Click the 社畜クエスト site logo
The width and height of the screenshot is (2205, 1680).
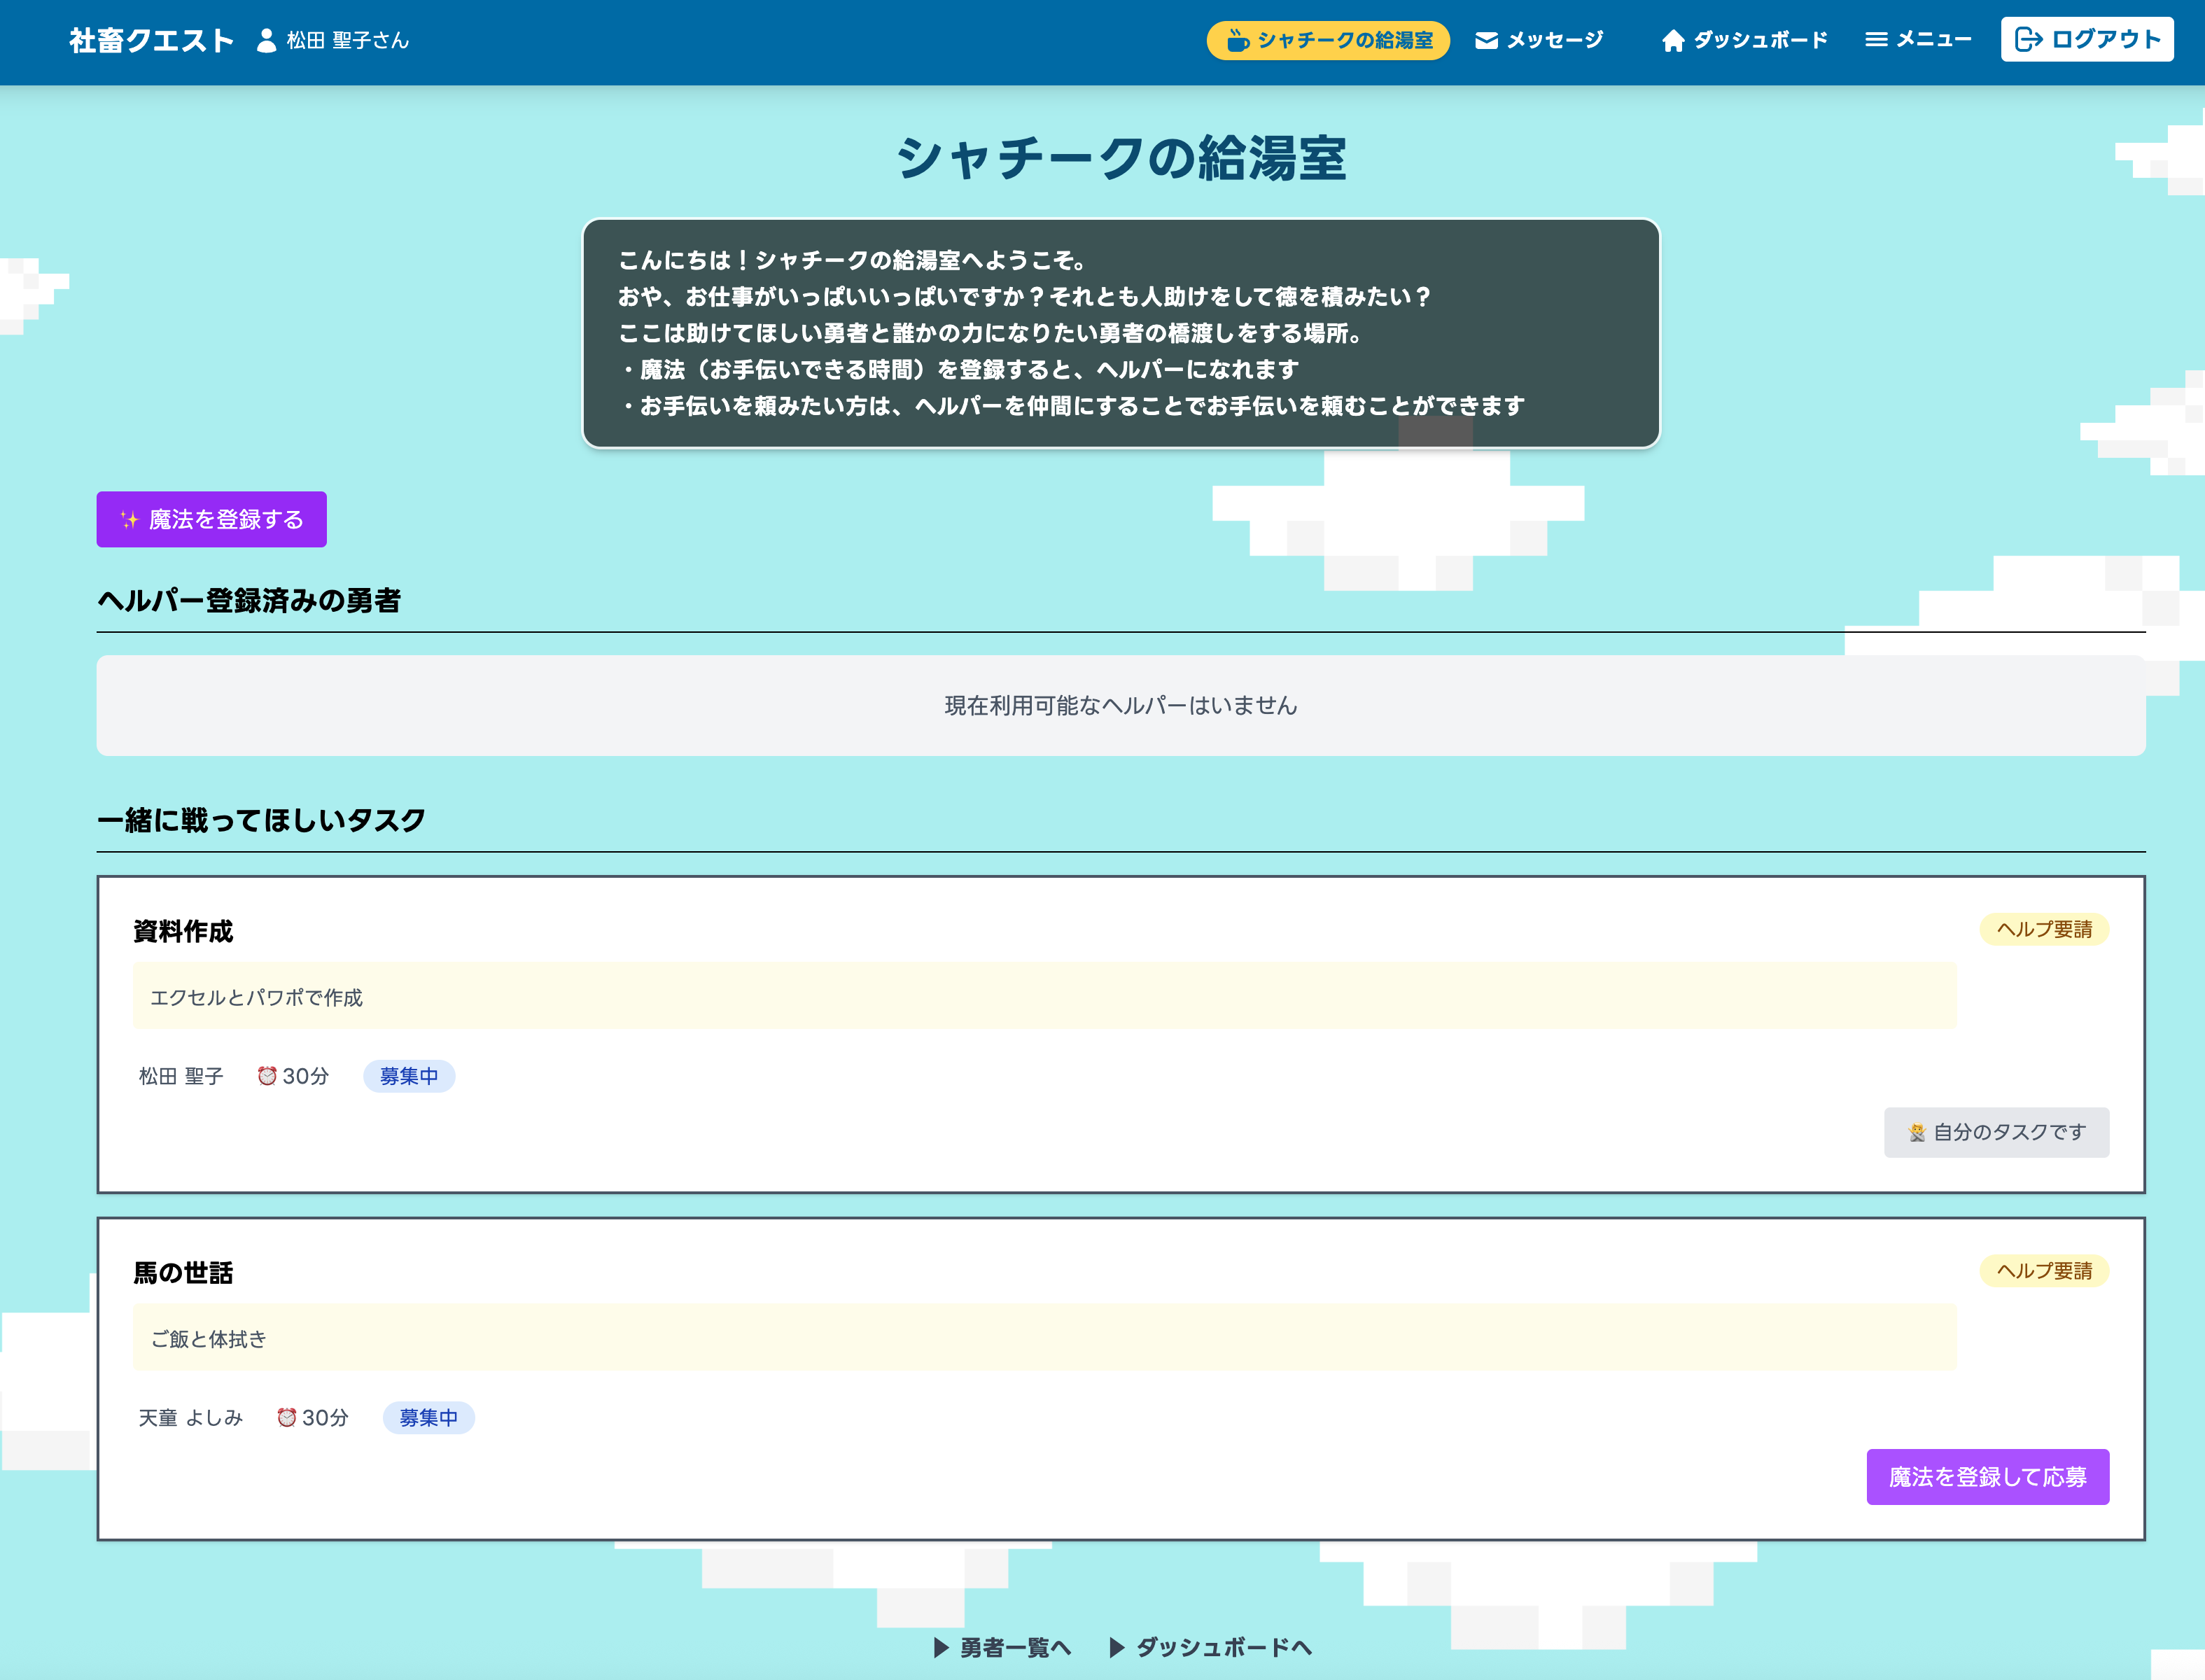point(152,41)
